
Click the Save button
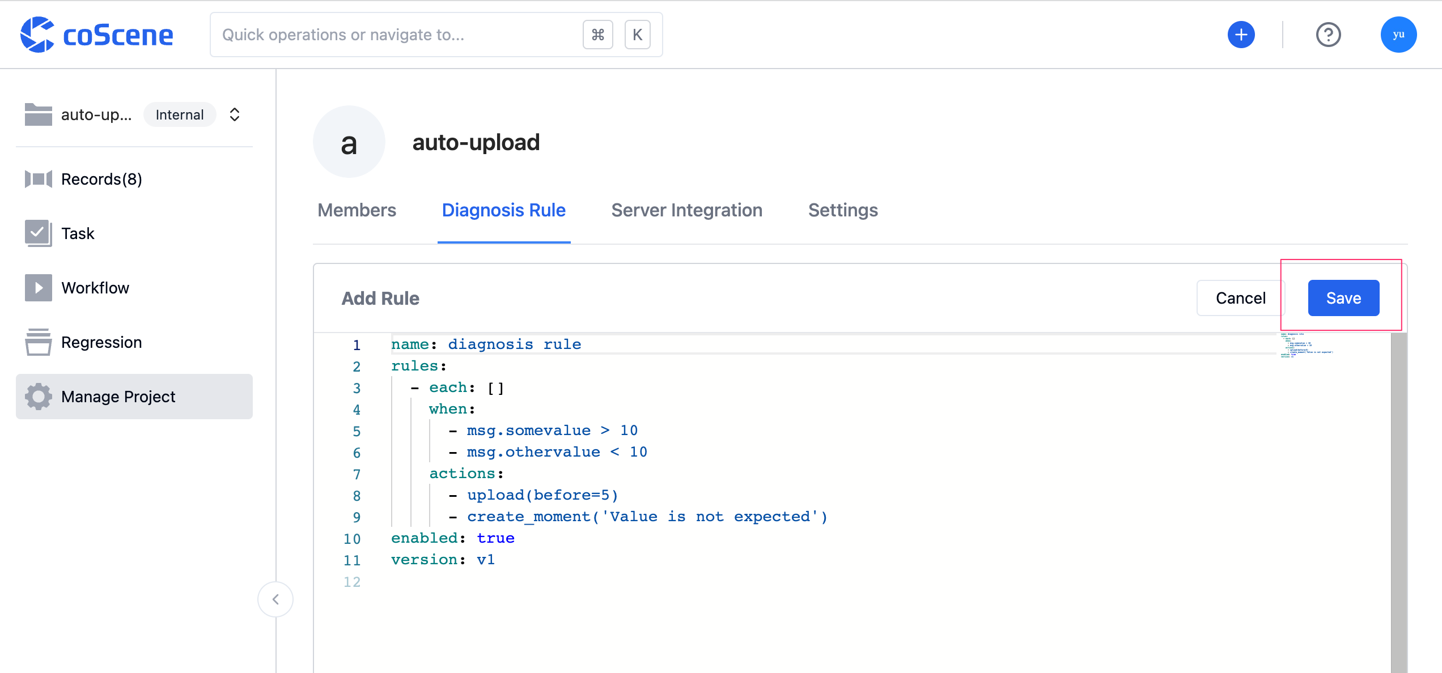coord(1344,298)
